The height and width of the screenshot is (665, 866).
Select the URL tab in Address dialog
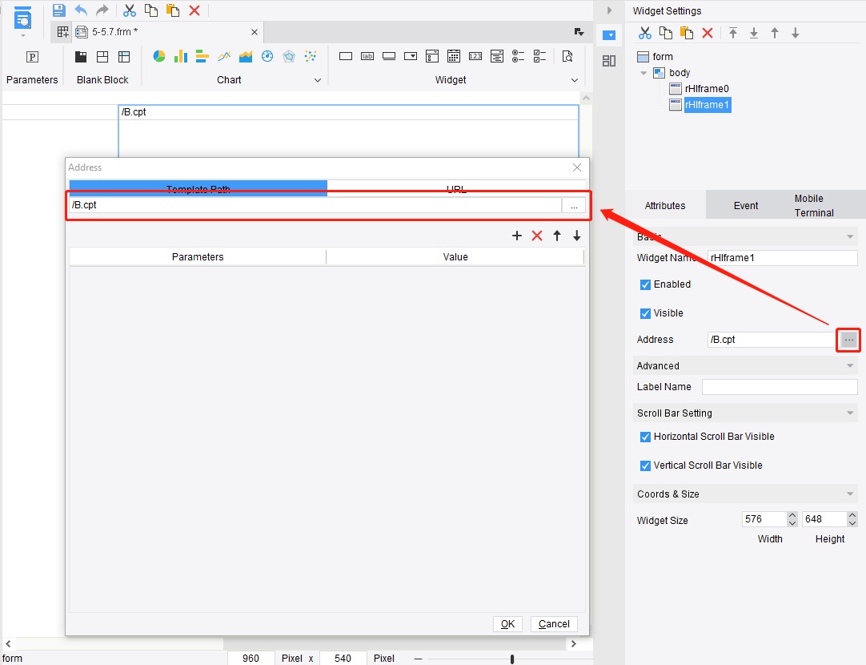pos(456,189)
